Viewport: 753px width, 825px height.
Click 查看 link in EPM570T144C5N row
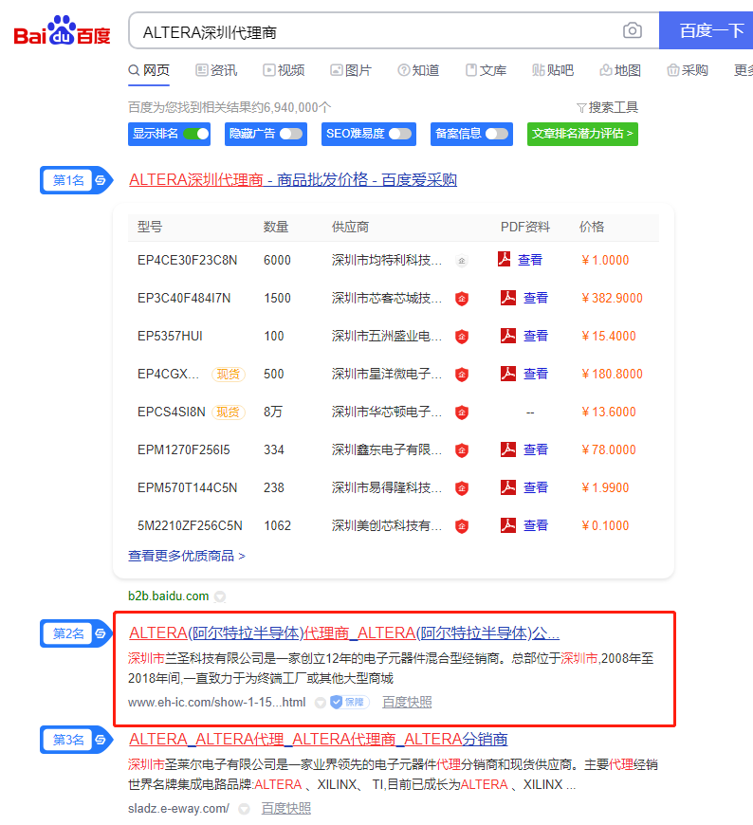coord(536,487)
